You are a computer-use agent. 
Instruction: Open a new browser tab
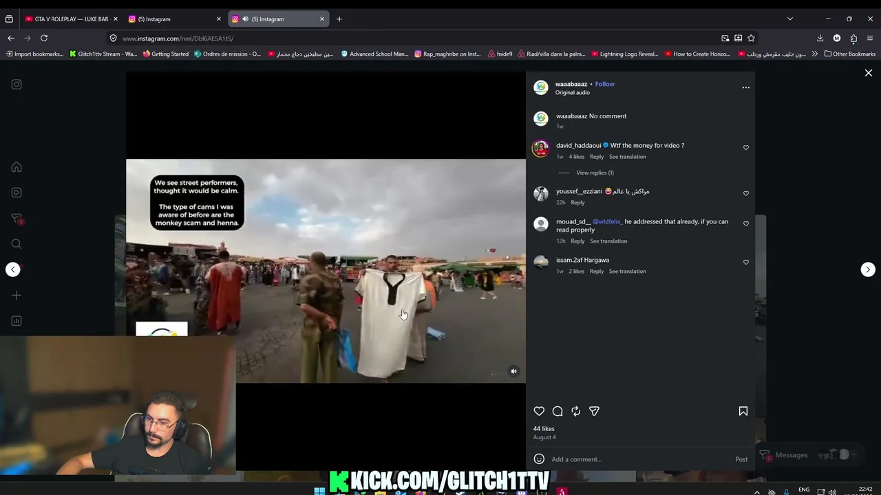339,19
